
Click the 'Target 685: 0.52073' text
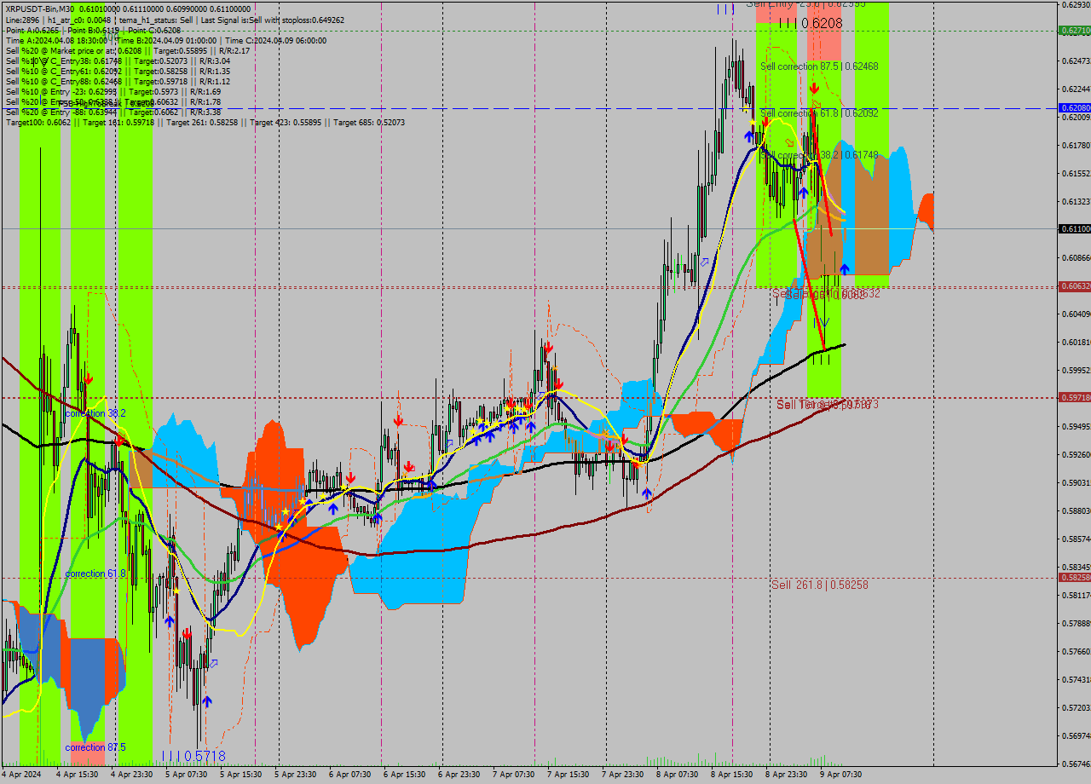[369, 123]
